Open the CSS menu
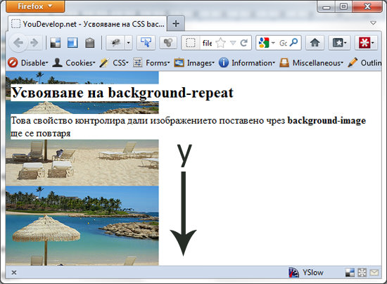This screenshot has height=284, width=387. pos(121,63)
